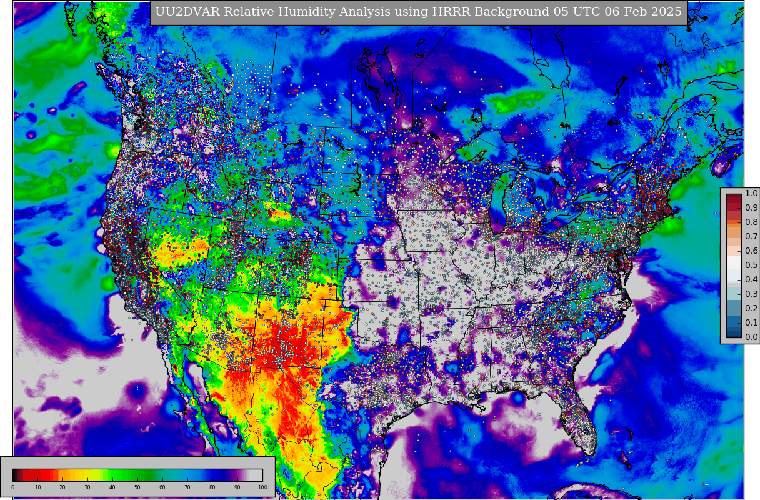Click the UU2DVAR Relative Humidity Analysis title

point(418,12)
